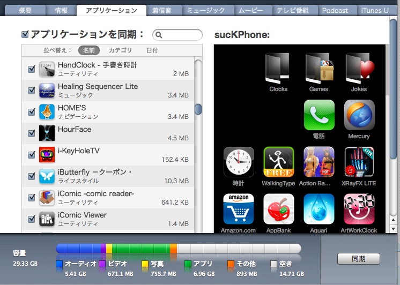Select the WalkingType app icon
400x285 pixels.
click(x=279, y=162)
